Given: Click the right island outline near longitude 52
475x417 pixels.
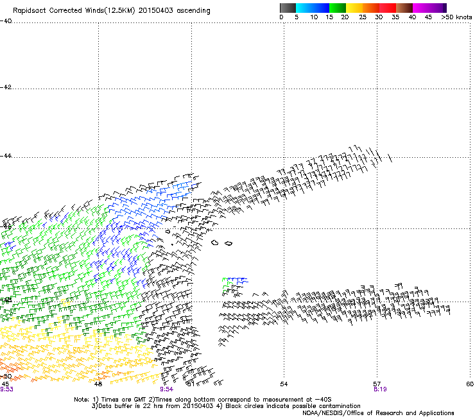Looking at the screenshot, I should [229, 243].
